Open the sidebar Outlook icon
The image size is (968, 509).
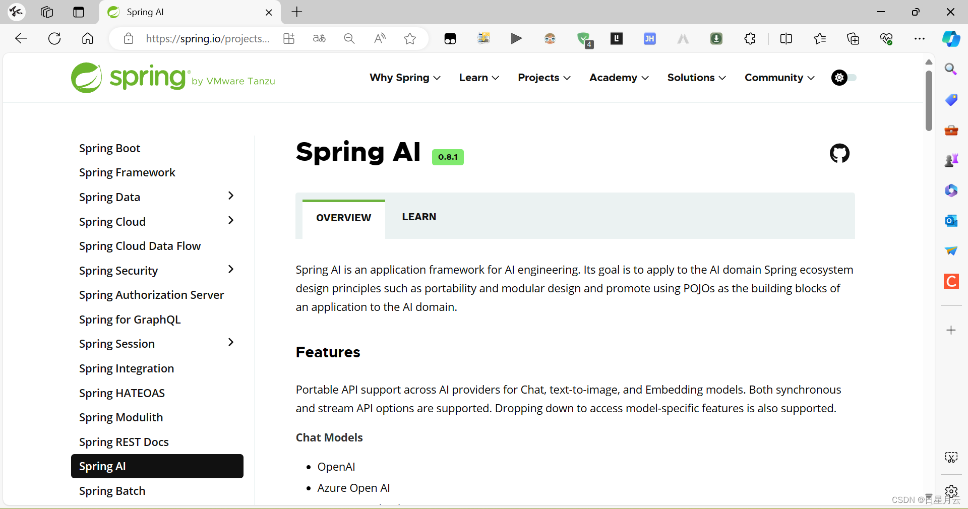pos(951,221)
